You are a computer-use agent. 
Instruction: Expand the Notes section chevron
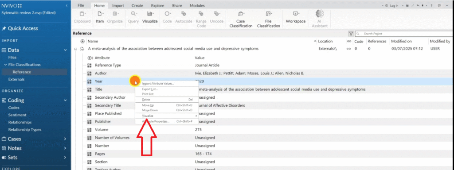point(65,148)
